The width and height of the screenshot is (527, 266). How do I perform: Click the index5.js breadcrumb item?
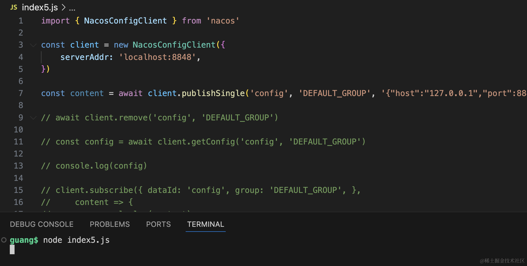(40, 7)
